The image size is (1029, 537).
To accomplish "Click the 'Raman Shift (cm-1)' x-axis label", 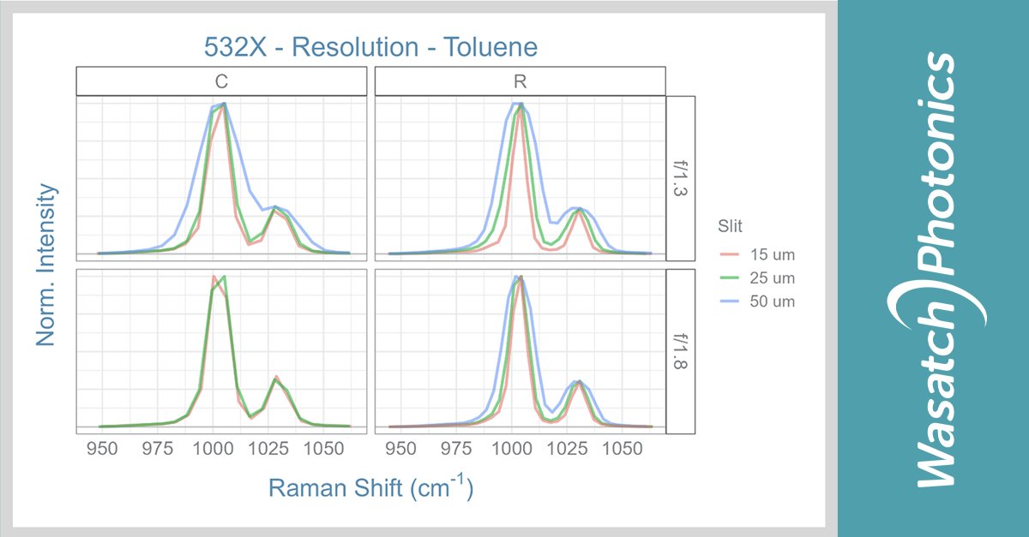I will [x=370, y=486].
